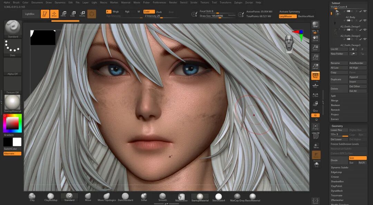Viewport: 373px width, 205px height.
Task: Pick the ClayBuildup brush
Action: click(x=51, y=197)
